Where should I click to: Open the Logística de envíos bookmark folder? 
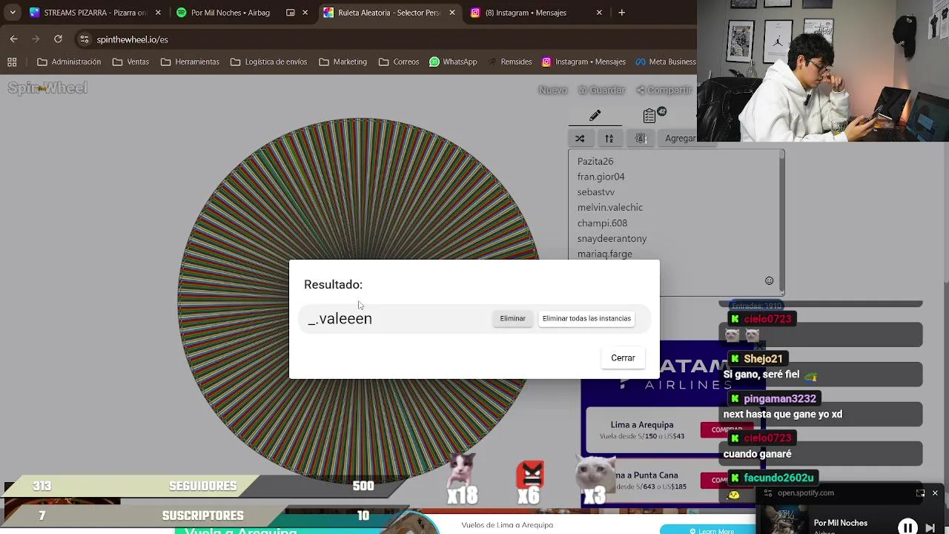[268, 62]
